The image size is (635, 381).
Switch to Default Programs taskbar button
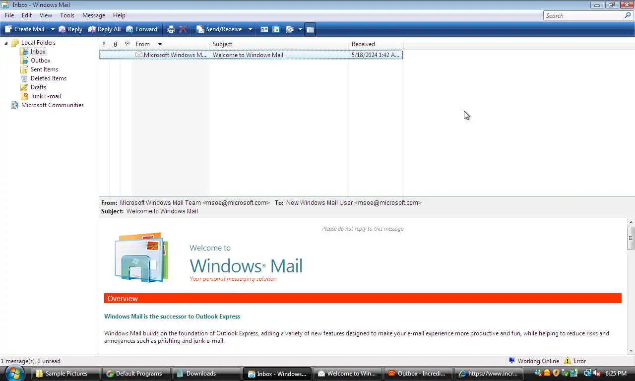pos(137,374)
